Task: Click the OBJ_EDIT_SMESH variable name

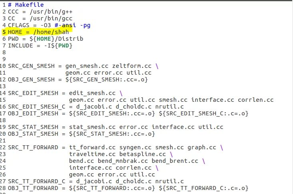Action: (33, 113)
